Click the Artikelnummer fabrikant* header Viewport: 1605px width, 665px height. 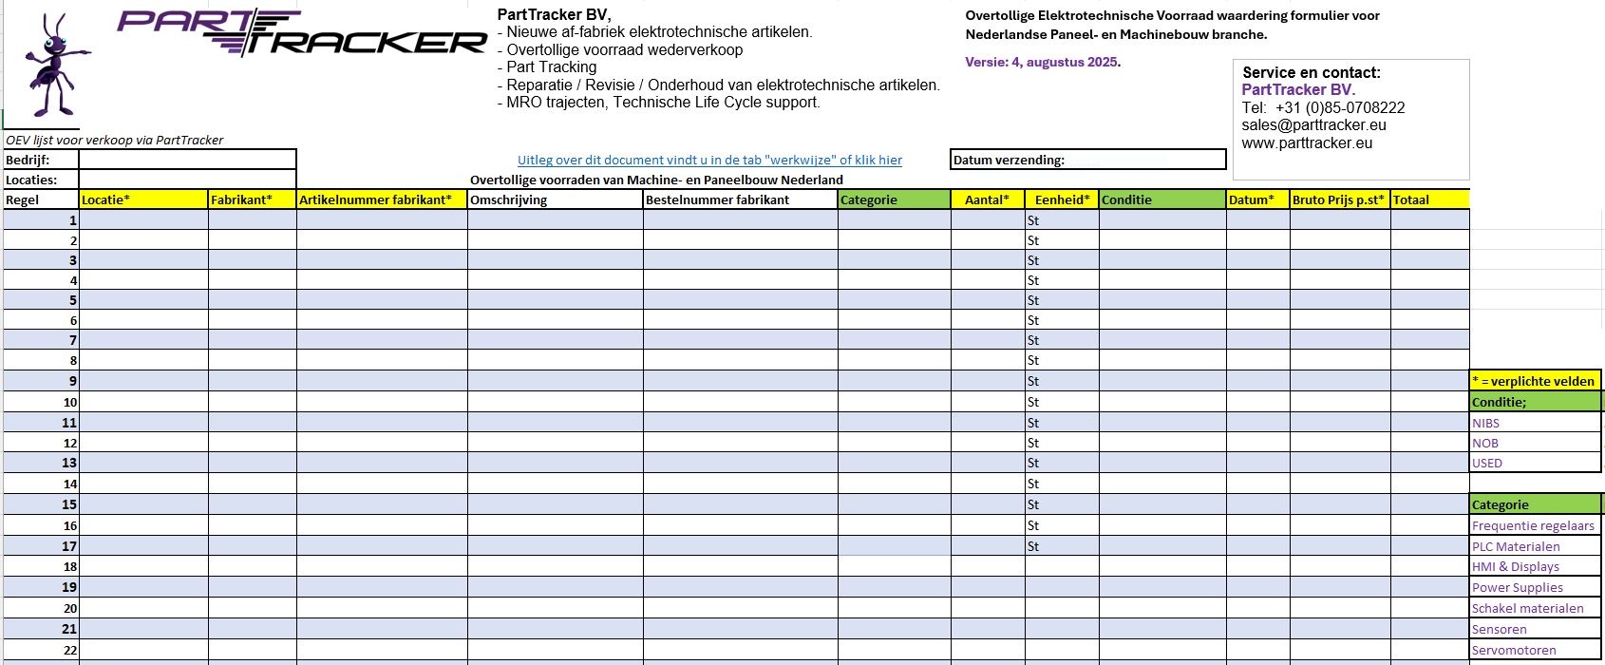coord(382,199)
